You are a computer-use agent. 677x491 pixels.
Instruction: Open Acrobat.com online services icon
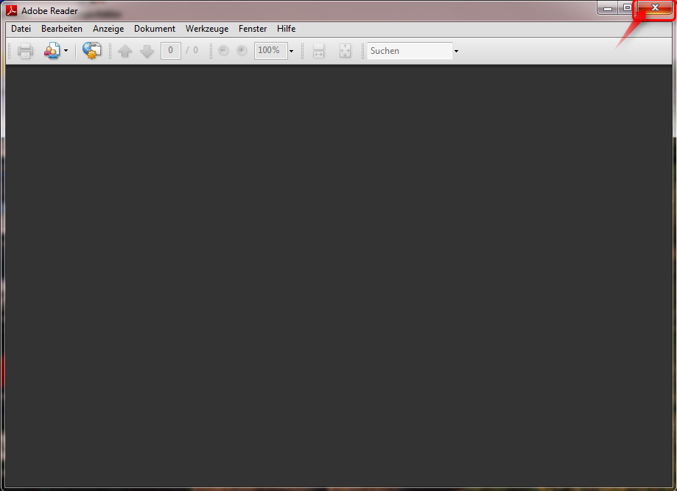click(x=91, y=50)
